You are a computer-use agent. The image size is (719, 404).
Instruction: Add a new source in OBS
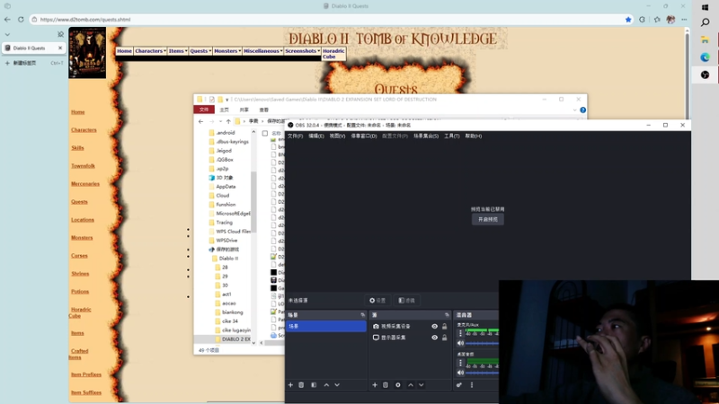pos(375,385)
